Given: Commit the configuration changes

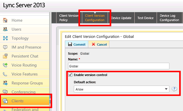Looking at the screenshot, I should (x=76, y=45).
